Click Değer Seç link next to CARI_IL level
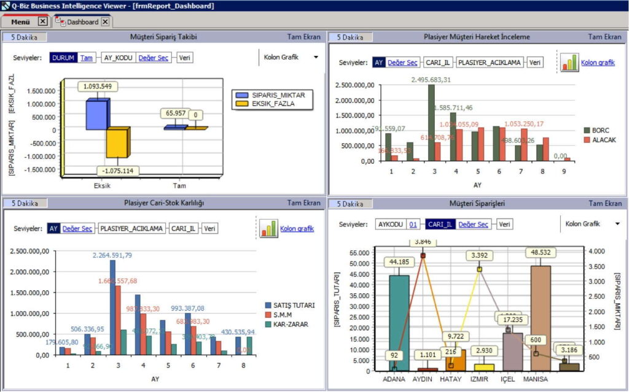Image resolution: width=629 pixels, height=392 pixels. 473,225
